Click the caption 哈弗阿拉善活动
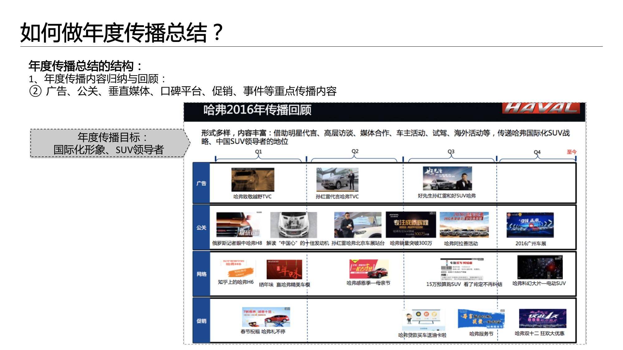This screenshot has height=350, width=623. pos(461,243)
